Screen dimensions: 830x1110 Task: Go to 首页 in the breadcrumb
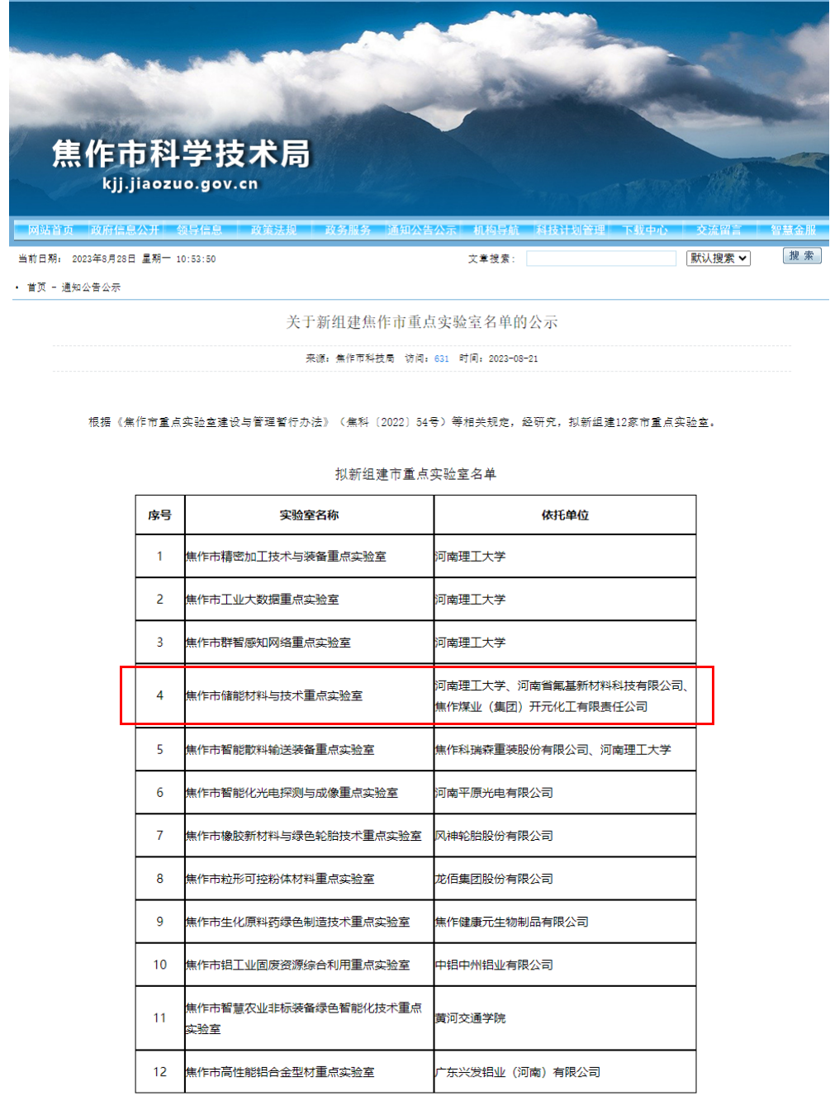point(36,287)
